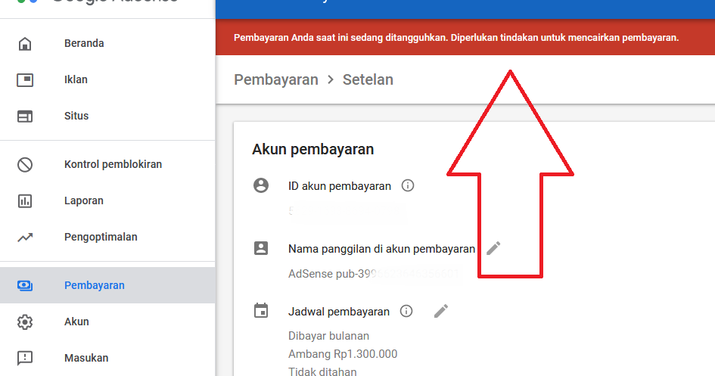Screen dimensions: 715x376
Task: Click the Situs sites icon
Action: (x=25, y=117)
